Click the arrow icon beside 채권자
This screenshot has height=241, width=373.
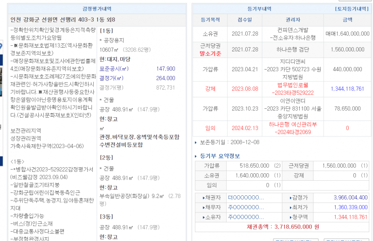coord(203,198)
